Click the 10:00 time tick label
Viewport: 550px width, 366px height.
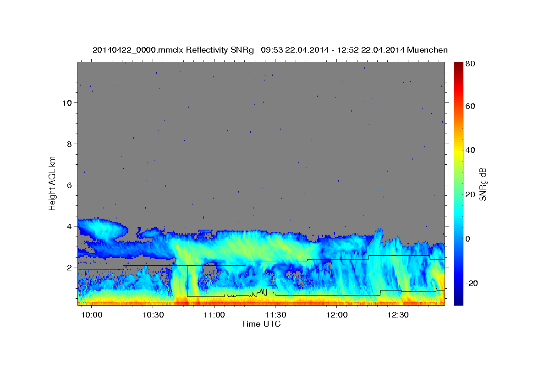pos(93,315)
